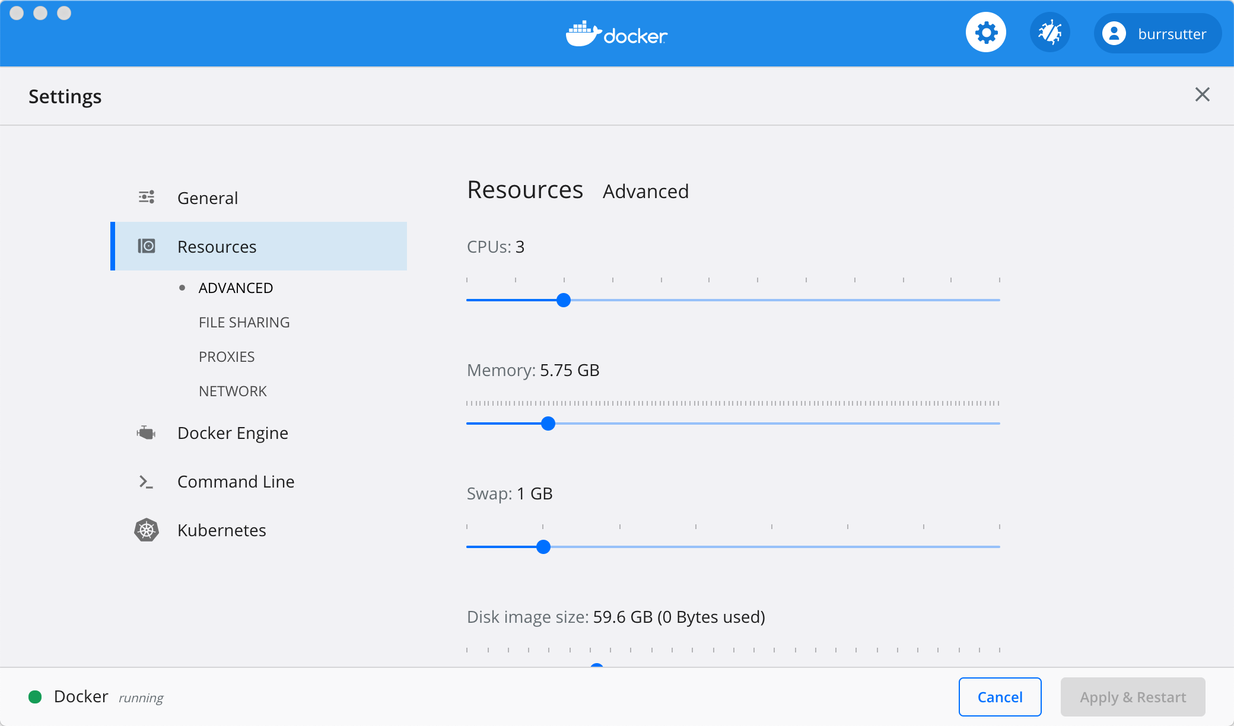Click the General settings icon
1234x726 pixels.
[146, 197]
